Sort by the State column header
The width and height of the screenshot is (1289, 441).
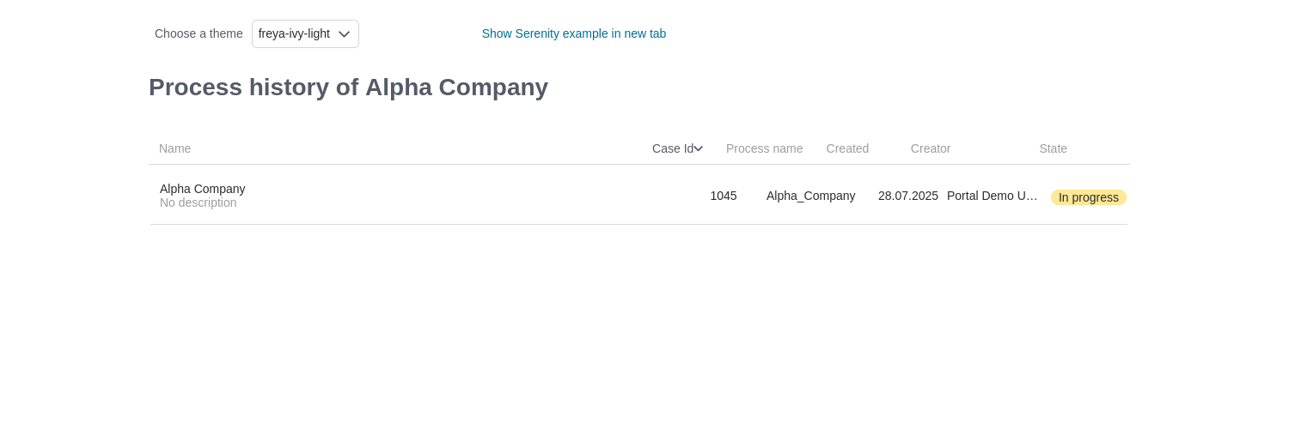point(1053,148)
